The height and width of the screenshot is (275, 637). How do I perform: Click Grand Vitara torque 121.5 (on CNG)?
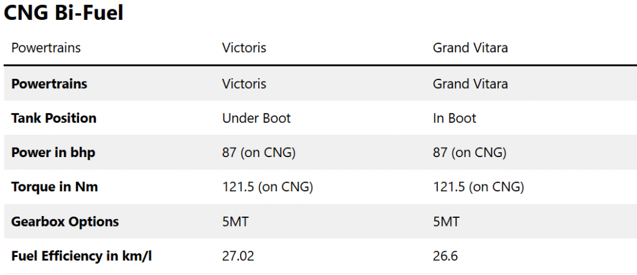(478, 187)
